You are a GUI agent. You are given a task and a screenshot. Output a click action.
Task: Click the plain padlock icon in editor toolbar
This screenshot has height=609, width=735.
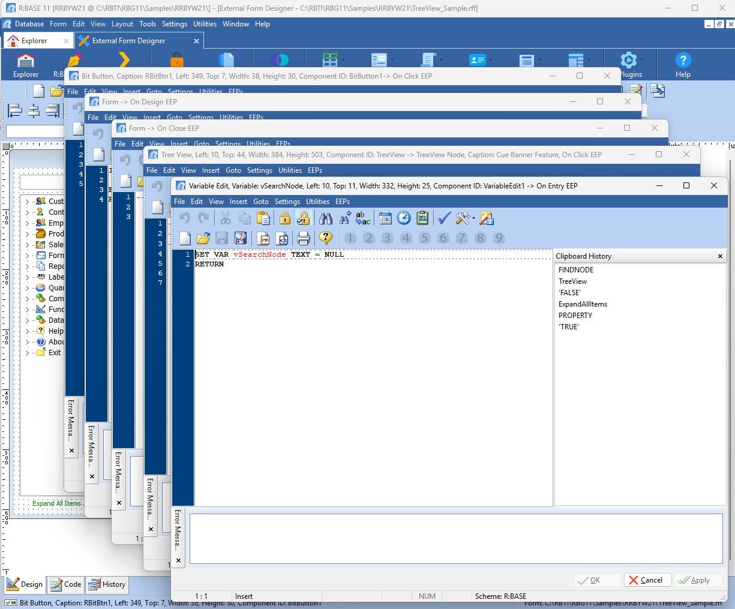[285, 218]
